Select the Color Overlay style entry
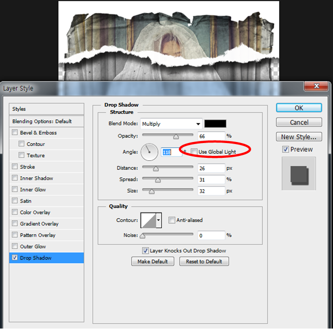 tap(35, 212)
